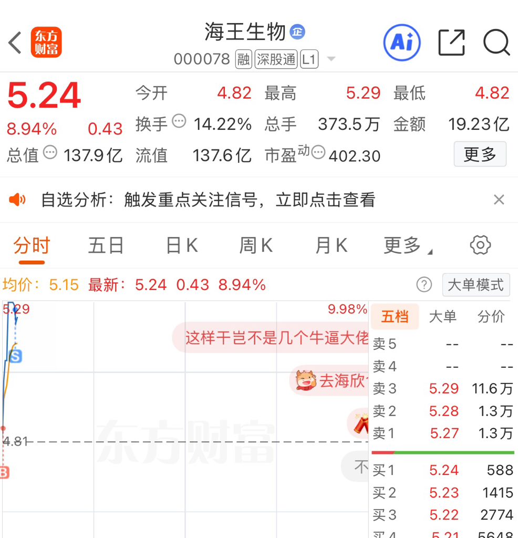Viewport: 518px width, 538px height.
Task: Tap the large 5.24 current price
Action: coord(44,95)
